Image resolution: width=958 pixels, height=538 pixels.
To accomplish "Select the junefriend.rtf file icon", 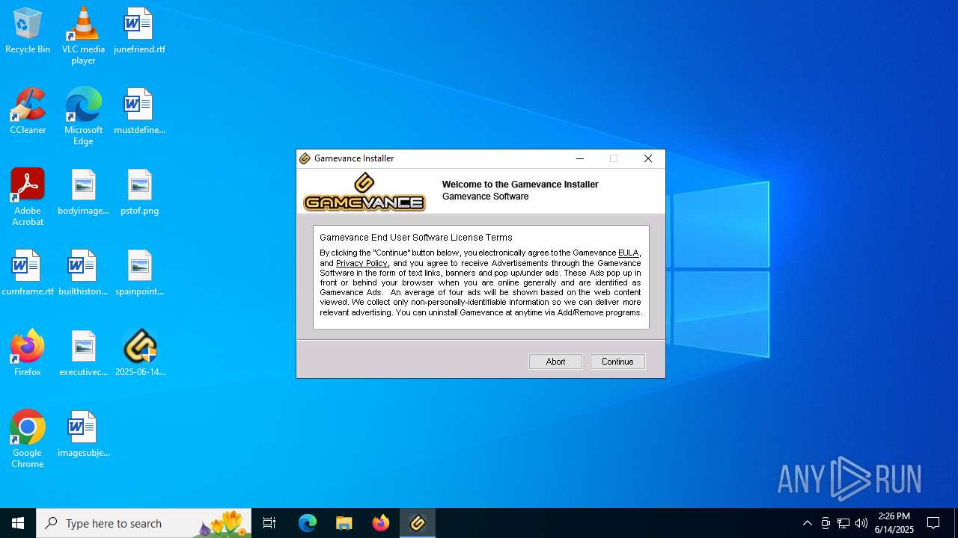I will [x=139, y=31].
